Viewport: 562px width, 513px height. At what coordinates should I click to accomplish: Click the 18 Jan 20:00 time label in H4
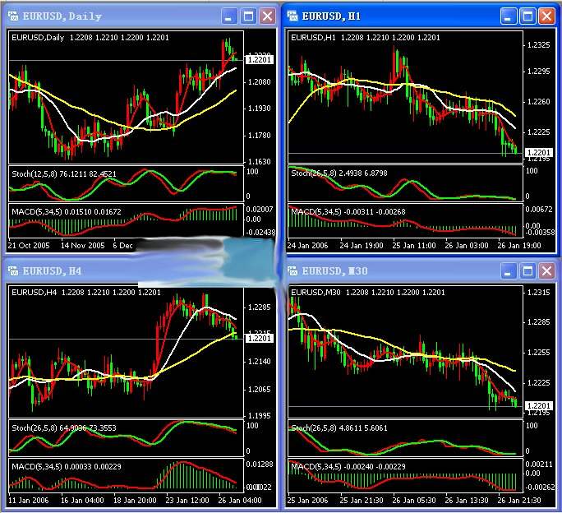pos(135,500)
